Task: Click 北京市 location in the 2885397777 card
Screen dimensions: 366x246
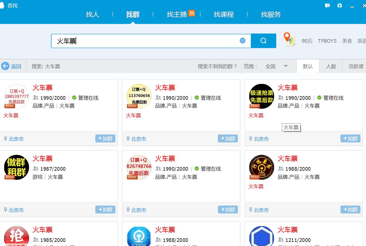Action: (16, 139)
